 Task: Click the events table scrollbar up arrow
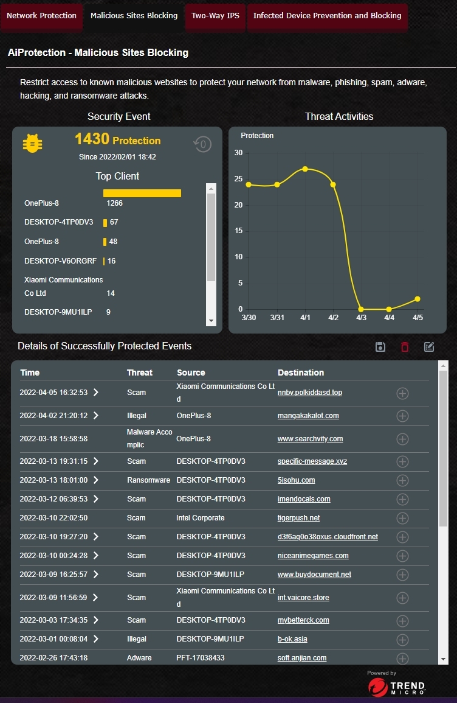443,366
